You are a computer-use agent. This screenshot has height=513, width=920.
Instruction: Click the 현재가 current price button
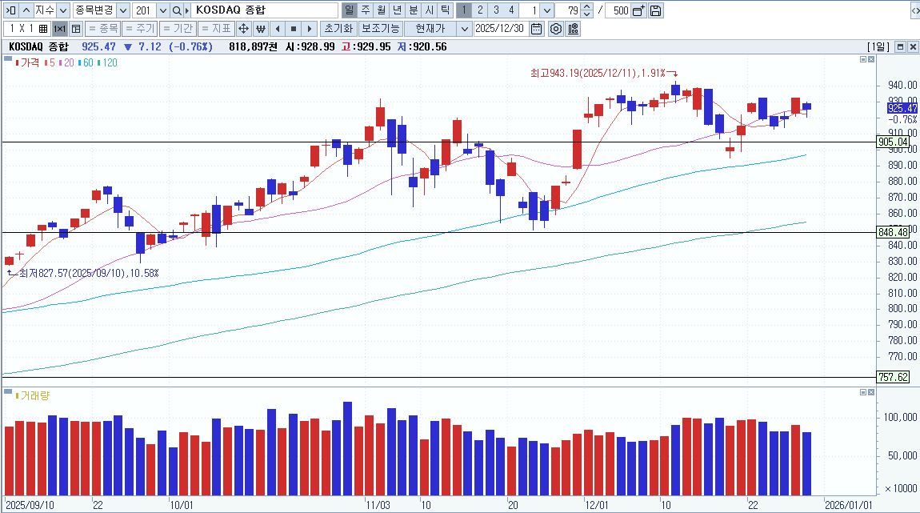(x=430, y=28)
